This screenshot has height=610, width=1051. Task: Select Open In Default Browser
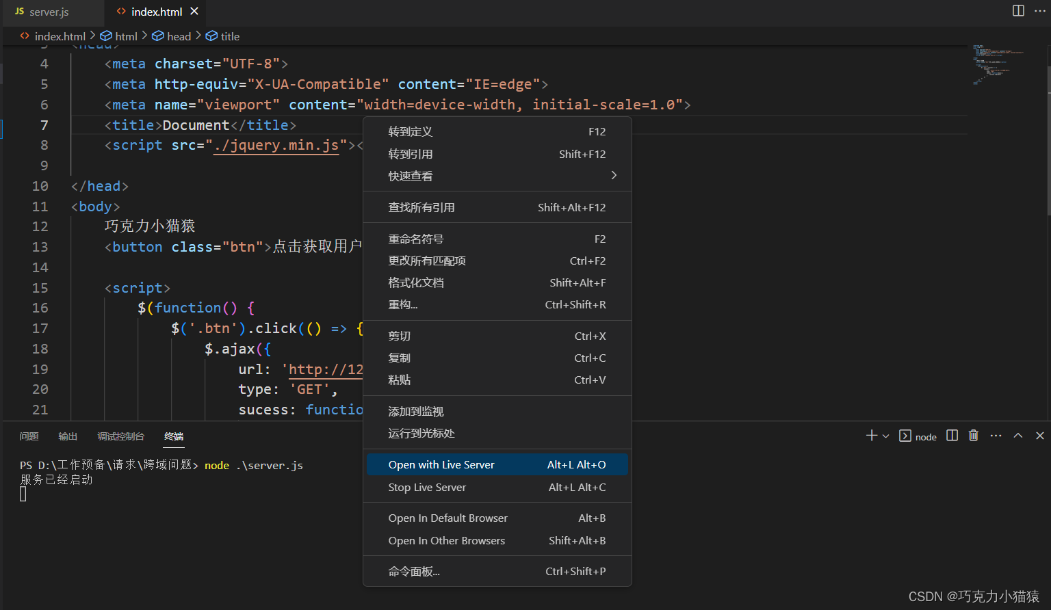[x=497, y=518]
